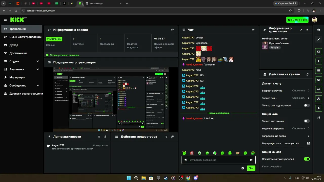The width and height of the screenshot is (324, 182).
Task: Click the info icon in the right sidebar
Action: pyautogui.click(x=318, y=30)
